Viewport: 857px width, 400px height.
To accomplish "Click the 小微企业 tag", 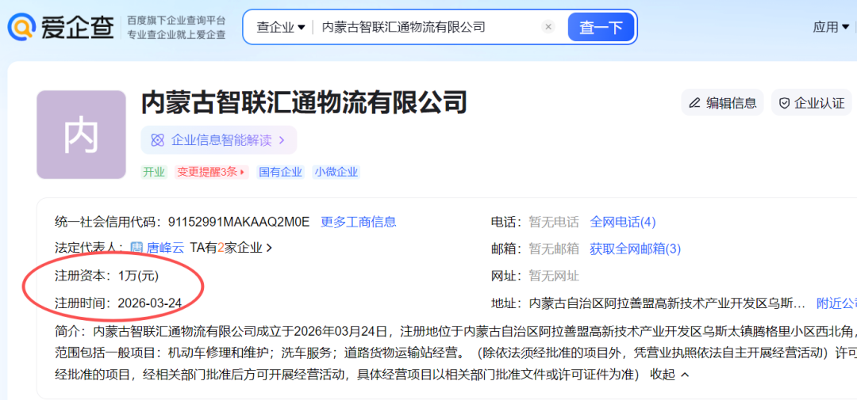I will tap(336, 173).
